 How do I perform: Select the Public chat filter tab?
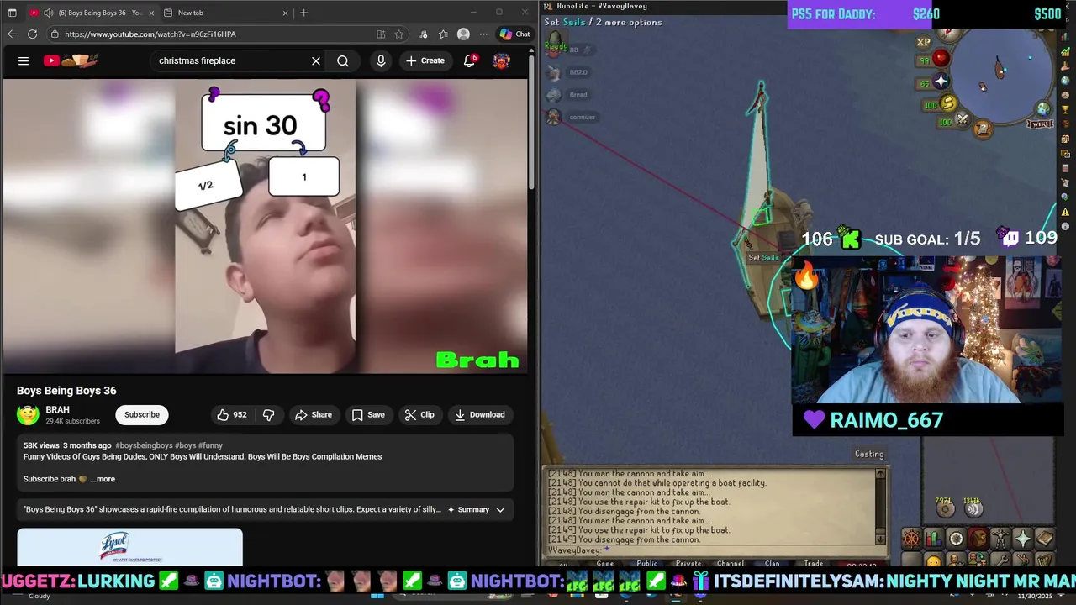[x=646, y=563]
